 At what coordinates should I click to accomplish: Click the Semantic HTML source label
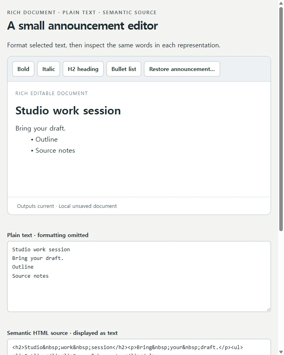pos(62,333)
